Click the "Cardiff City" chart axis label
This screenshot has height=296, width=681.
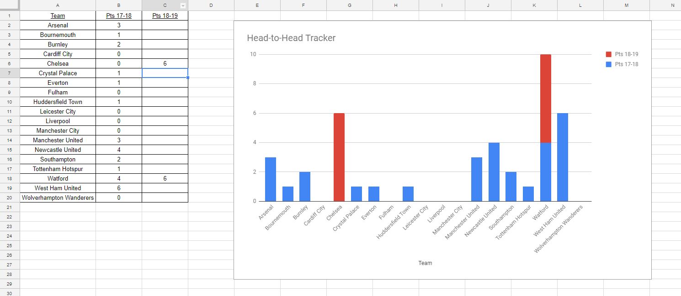[314, 216]
